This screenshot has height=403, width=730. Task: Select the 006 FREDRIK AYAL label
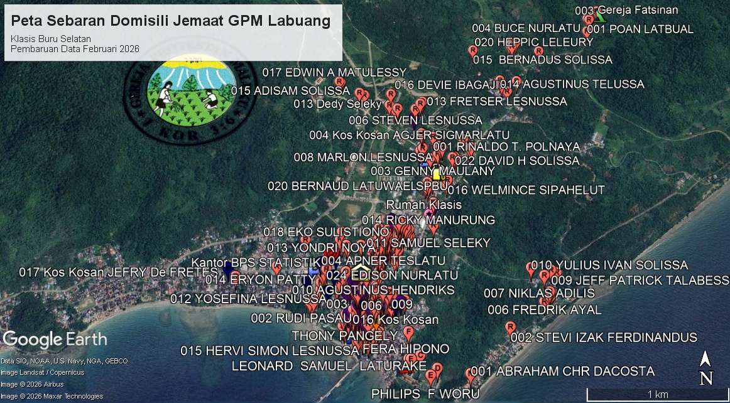coord(545,310)
